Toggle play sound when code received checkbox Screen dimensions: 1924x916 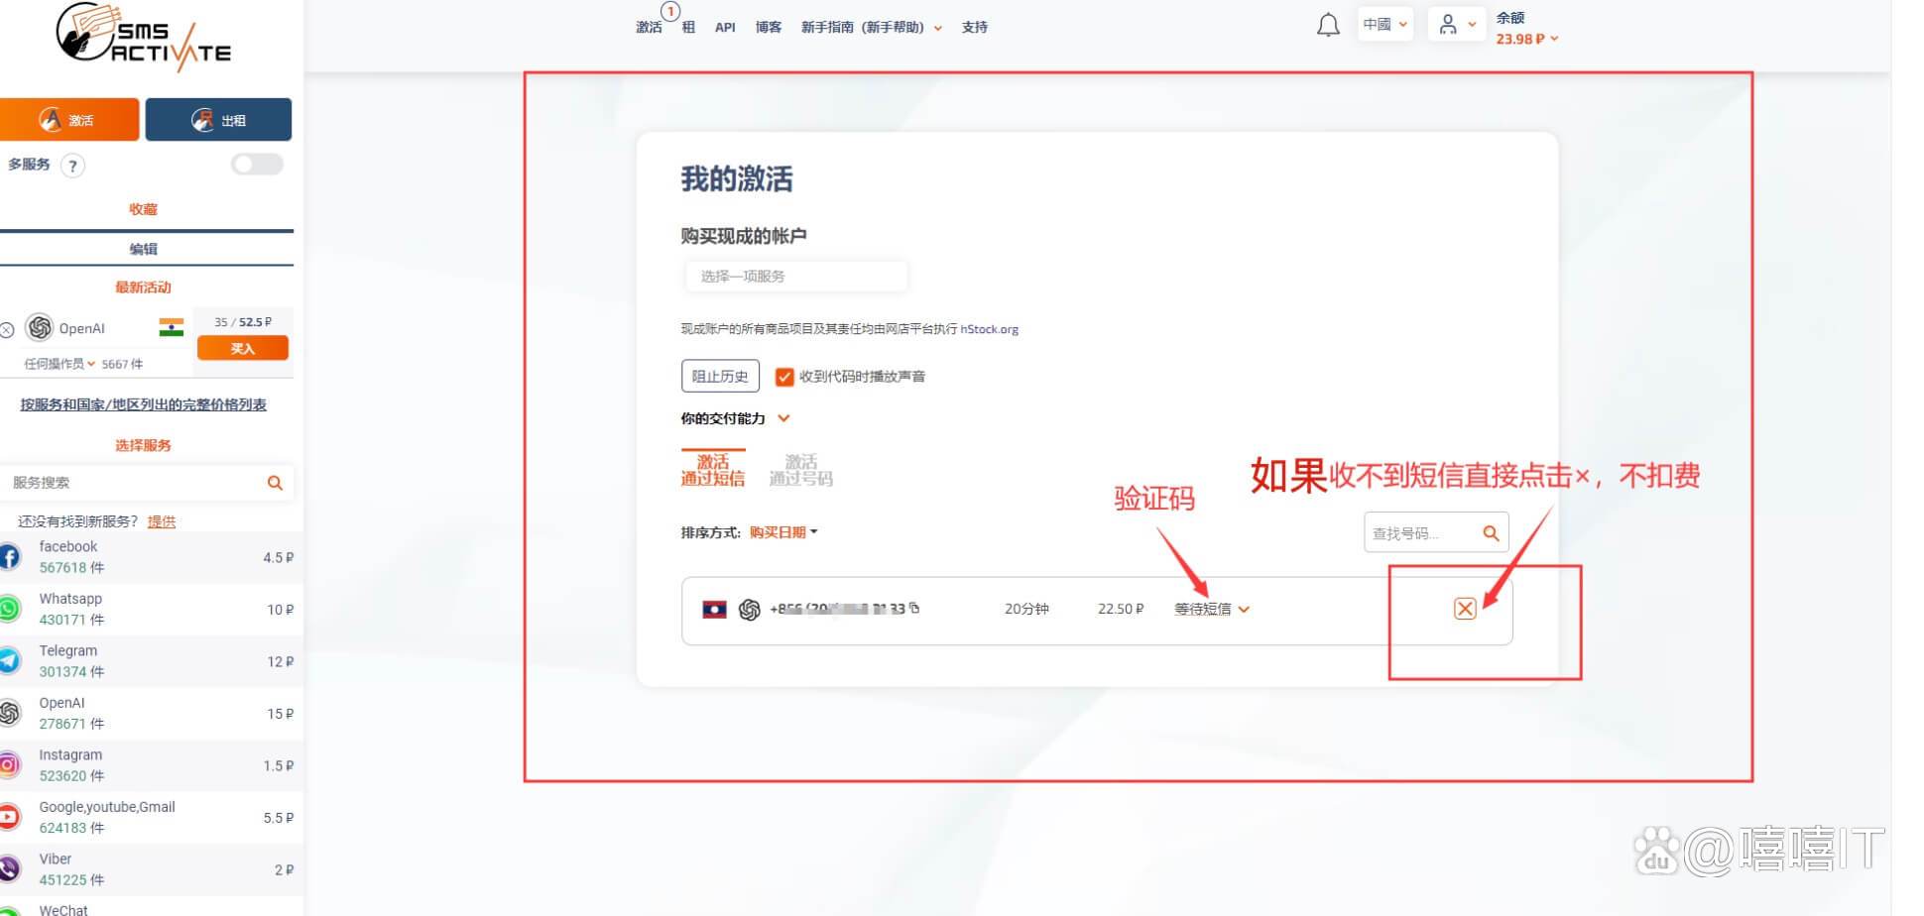point(784,377)
